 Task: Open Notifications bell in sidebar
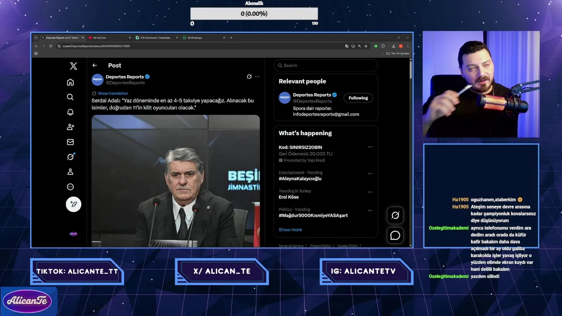click(70, 112)
